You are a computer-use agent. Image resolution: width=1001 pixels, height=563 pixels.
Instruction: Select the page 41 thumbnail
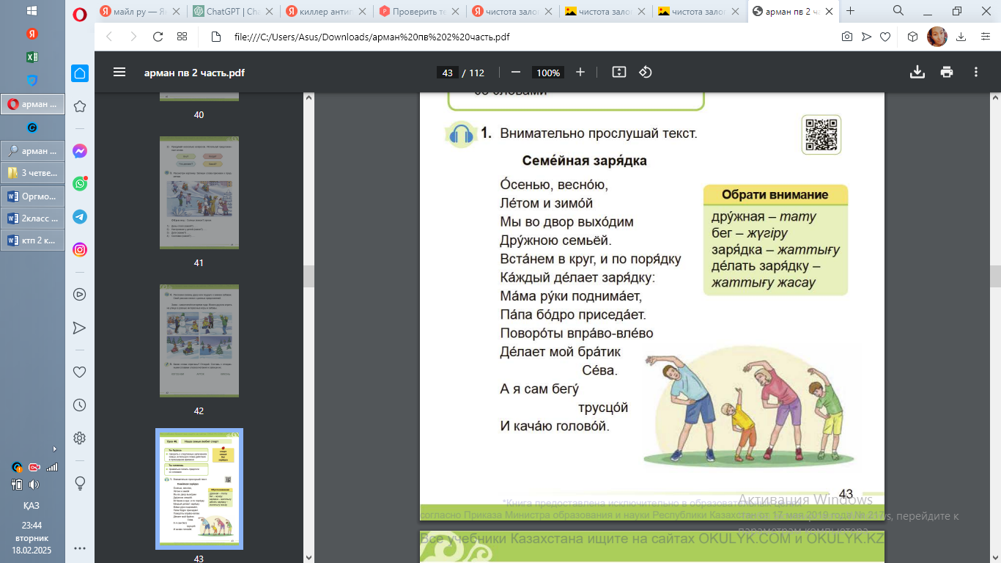coord(199,194)
